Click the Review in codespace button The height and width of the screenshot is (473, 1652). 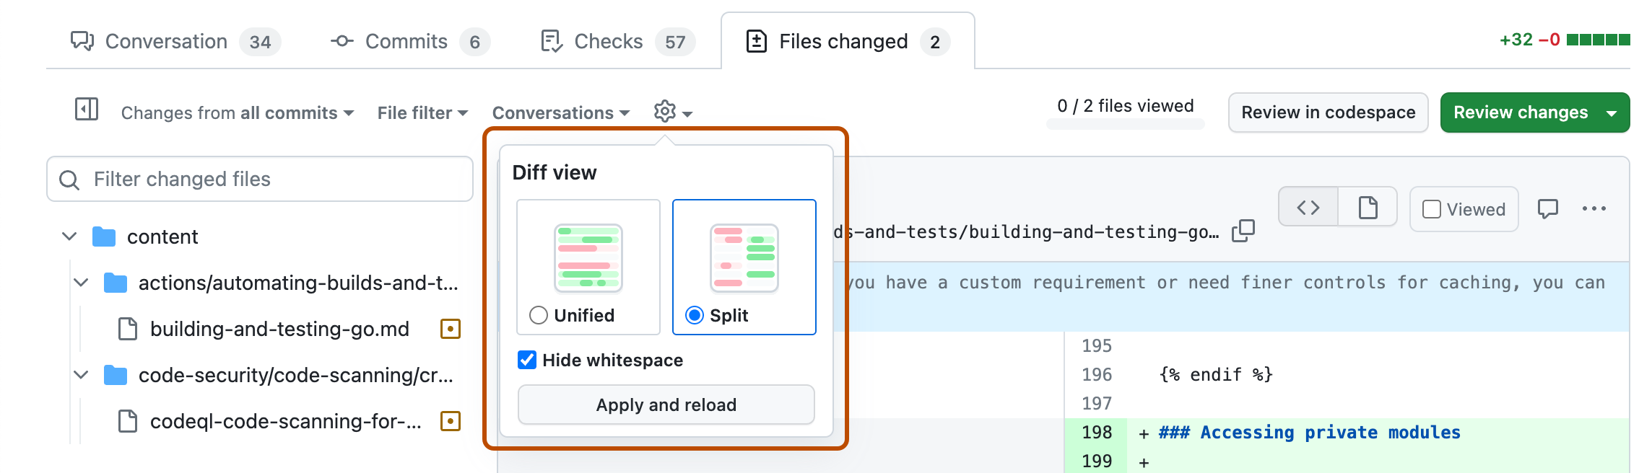pos(1328,112)
